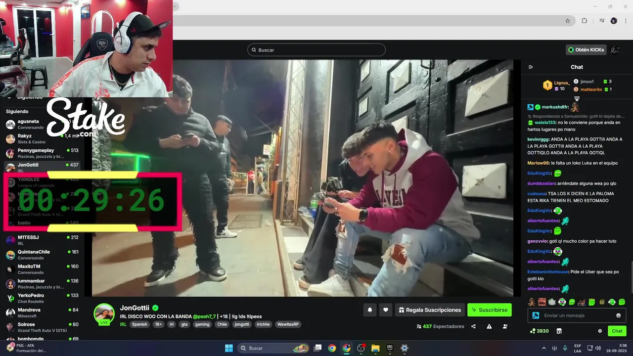This screenshot has height=356, width=633.
Task: Expand the gift leaderboard under the chat header
Action: [x=577, y=99]
